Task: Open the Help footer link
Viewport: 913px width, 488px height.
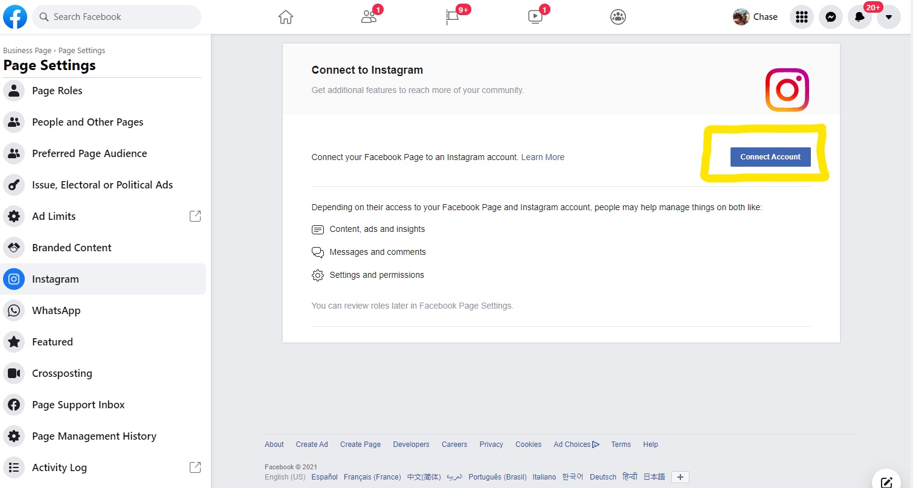Action: click(x=650, y=445)
